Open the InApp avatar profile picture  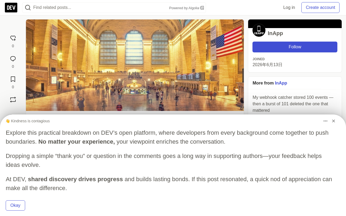click(x=259, y=30)
